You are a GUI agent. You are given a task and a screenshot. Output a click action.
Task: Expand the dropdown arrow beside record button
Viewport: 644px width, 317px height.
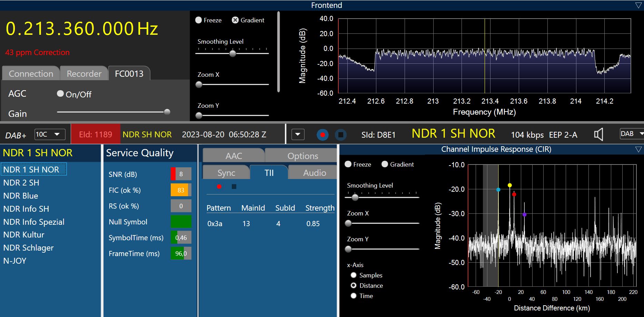[x=298, y=135]
